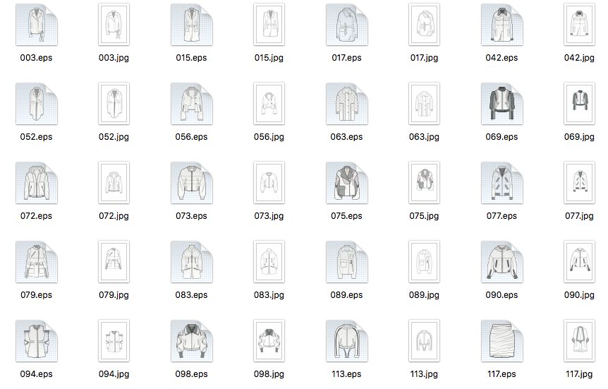Pick the 073.jpg thumbnail
Screen dimensions: 608x389
click(269, 183)
